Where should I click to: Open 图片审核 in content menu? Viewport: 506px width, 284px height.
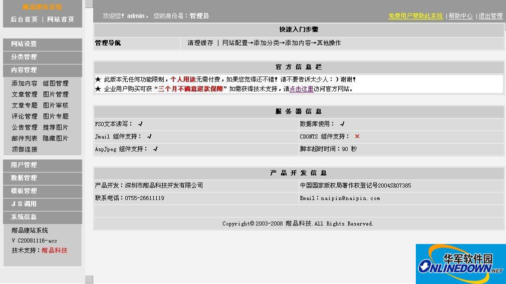[x=56, y=105]
